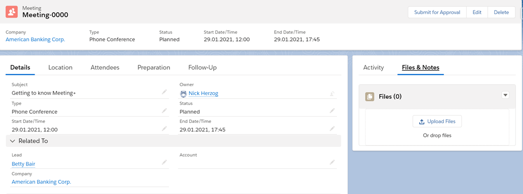Click Submit for Approval button
This screenshot has height=194, width=523.
pyautogui.click(x=437, y=13)
